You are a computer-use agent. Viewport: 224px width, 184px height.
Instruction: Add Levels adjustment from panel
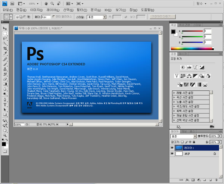(189, 67)
